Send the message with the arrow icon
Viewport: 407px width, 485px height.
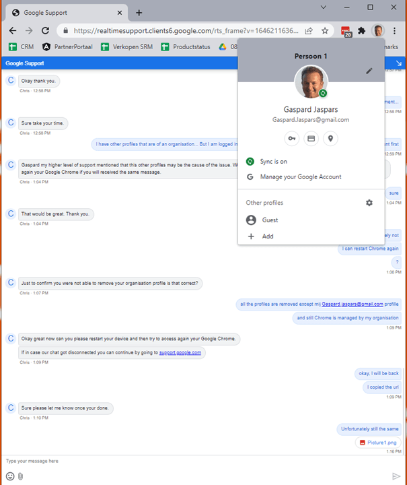[396, 476]
